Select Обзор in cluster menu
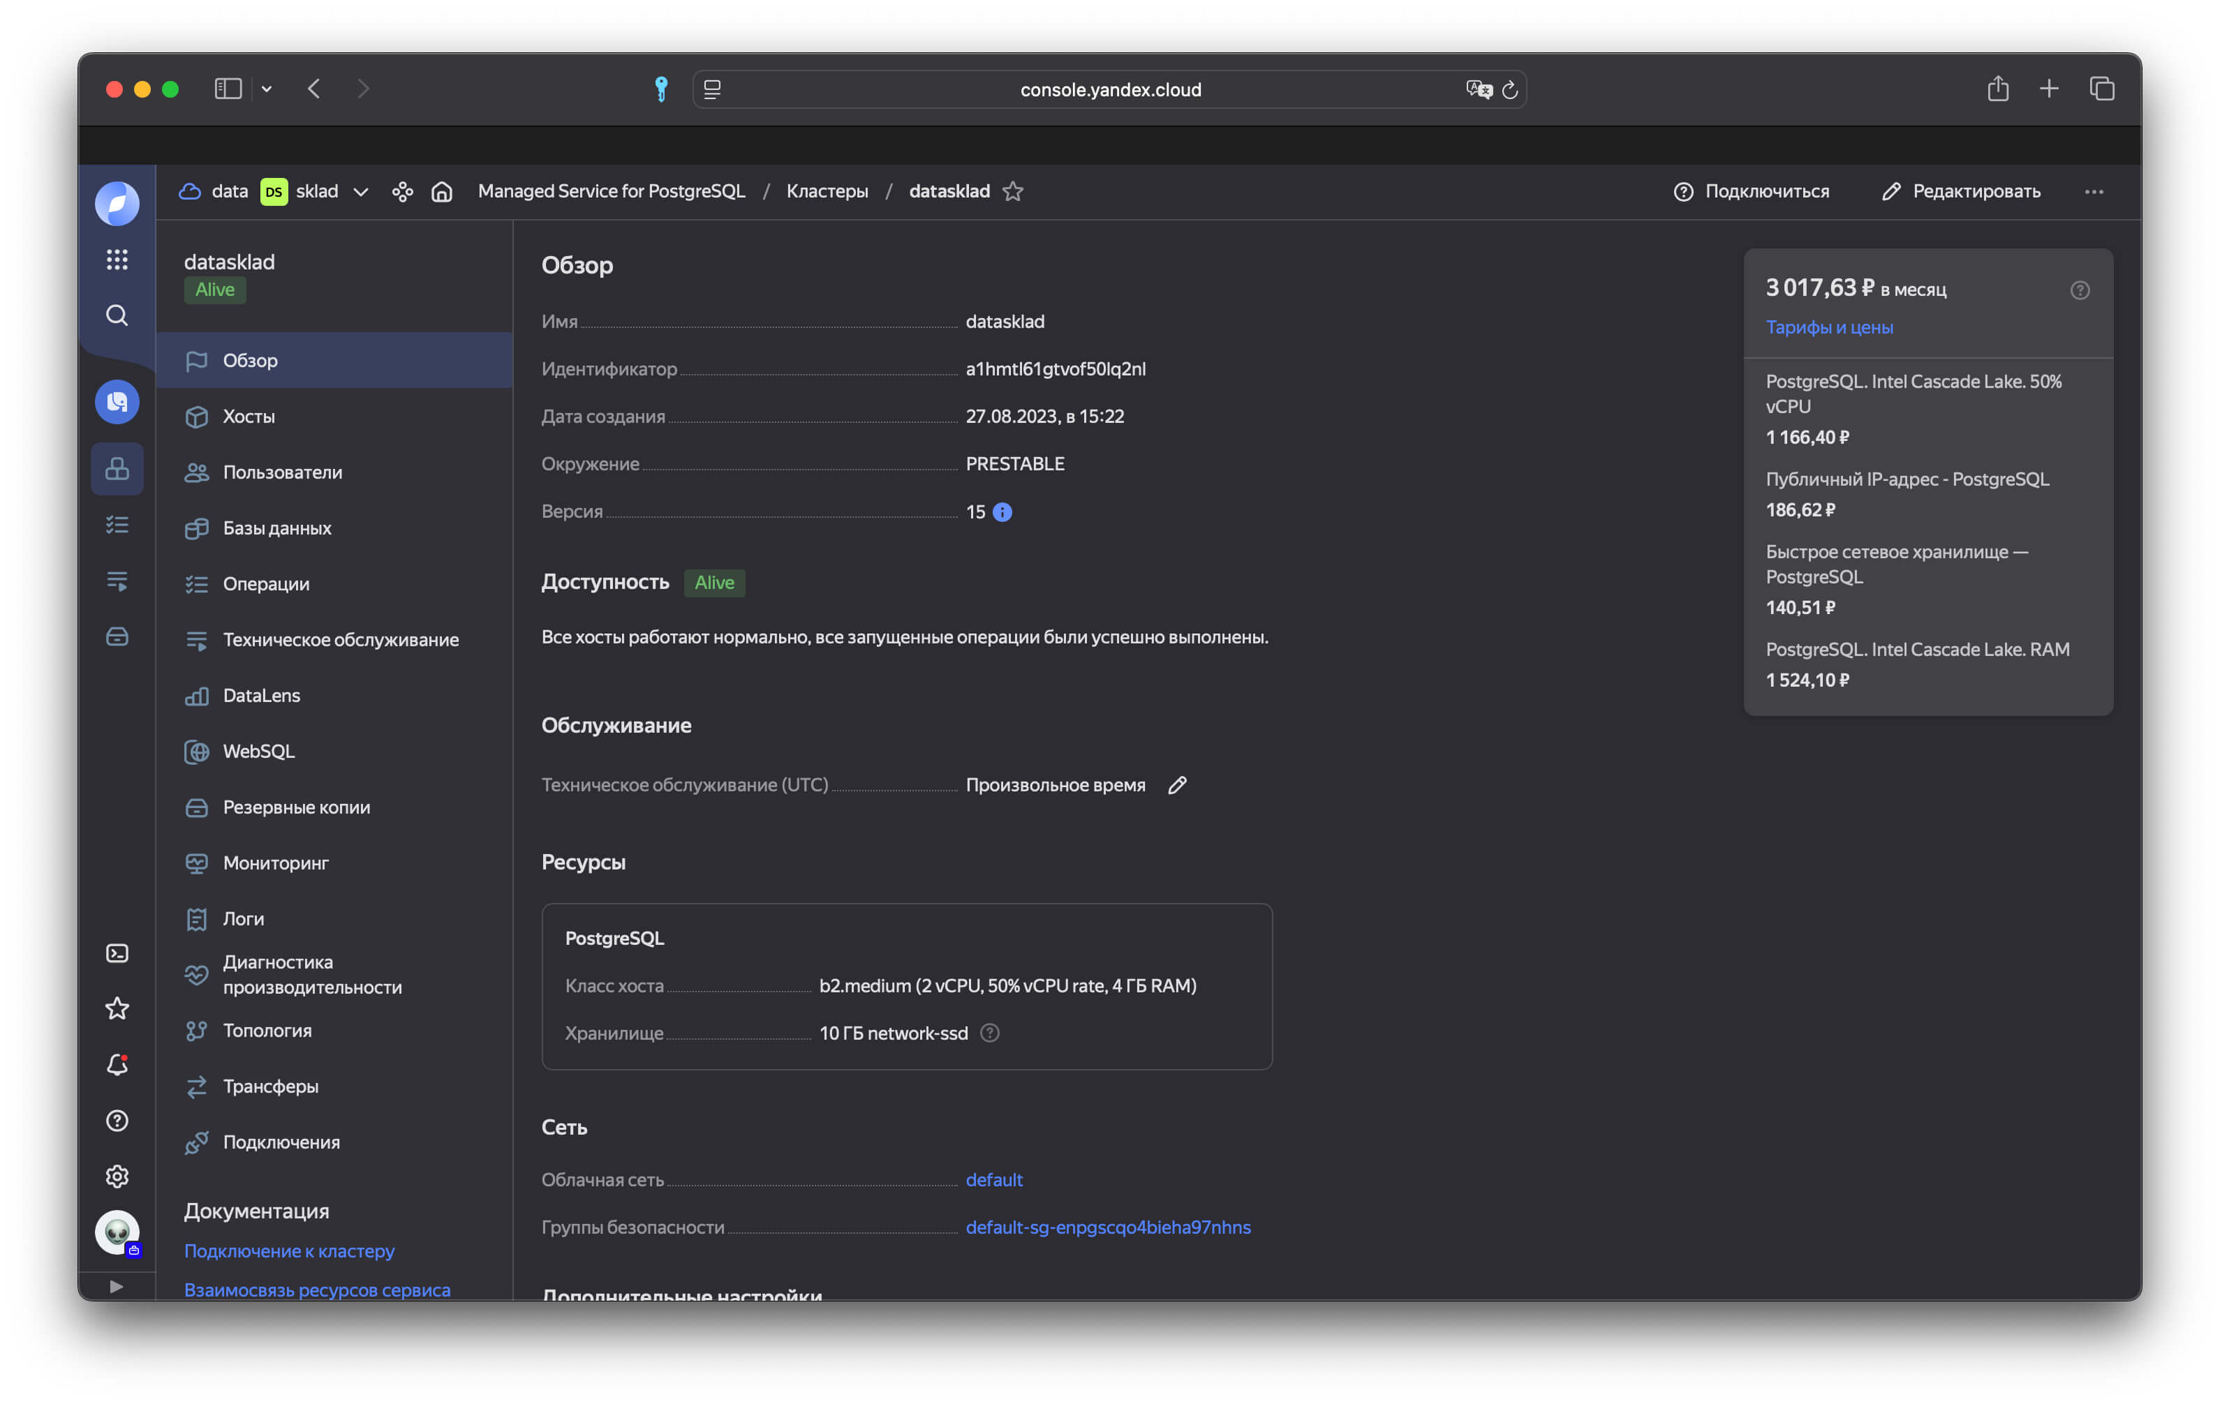Viewport: 2220px width, 1404px height. pyautogui.click(x=334, y=360)
